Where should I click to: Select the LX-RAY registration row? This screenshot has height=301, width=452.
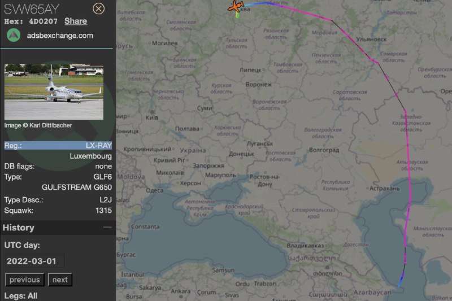pyautogui.click(x=58, y=146)
